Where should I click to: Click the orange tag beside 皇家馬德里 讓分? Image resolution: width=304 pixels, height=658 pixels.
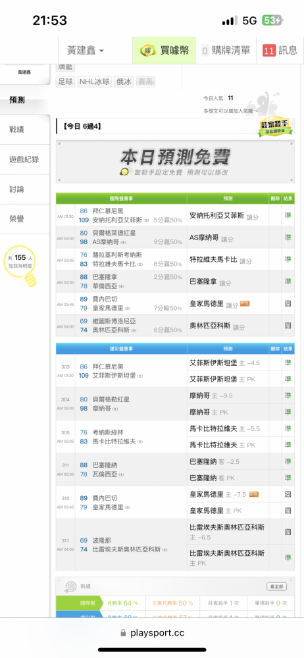245,304
